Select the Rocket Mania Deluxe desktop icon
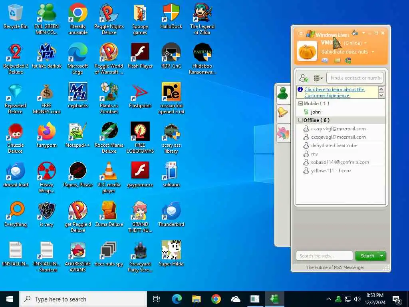The image size is (409, 307). tap(109, 138)
